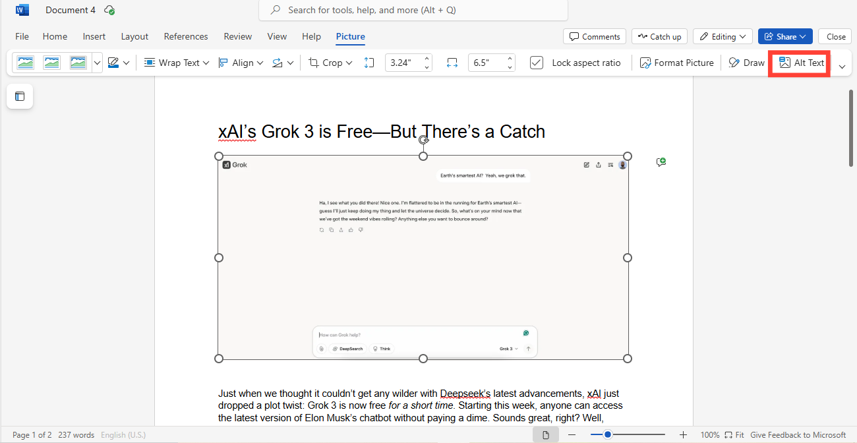
Task: Add a comment via margin icon
Action: [661, 162]
